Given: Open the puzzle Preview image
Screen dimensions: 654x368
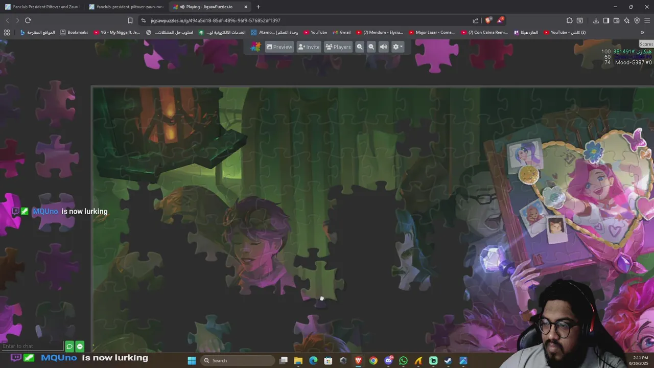Looking at the screenshot, I should pos(279,47).
